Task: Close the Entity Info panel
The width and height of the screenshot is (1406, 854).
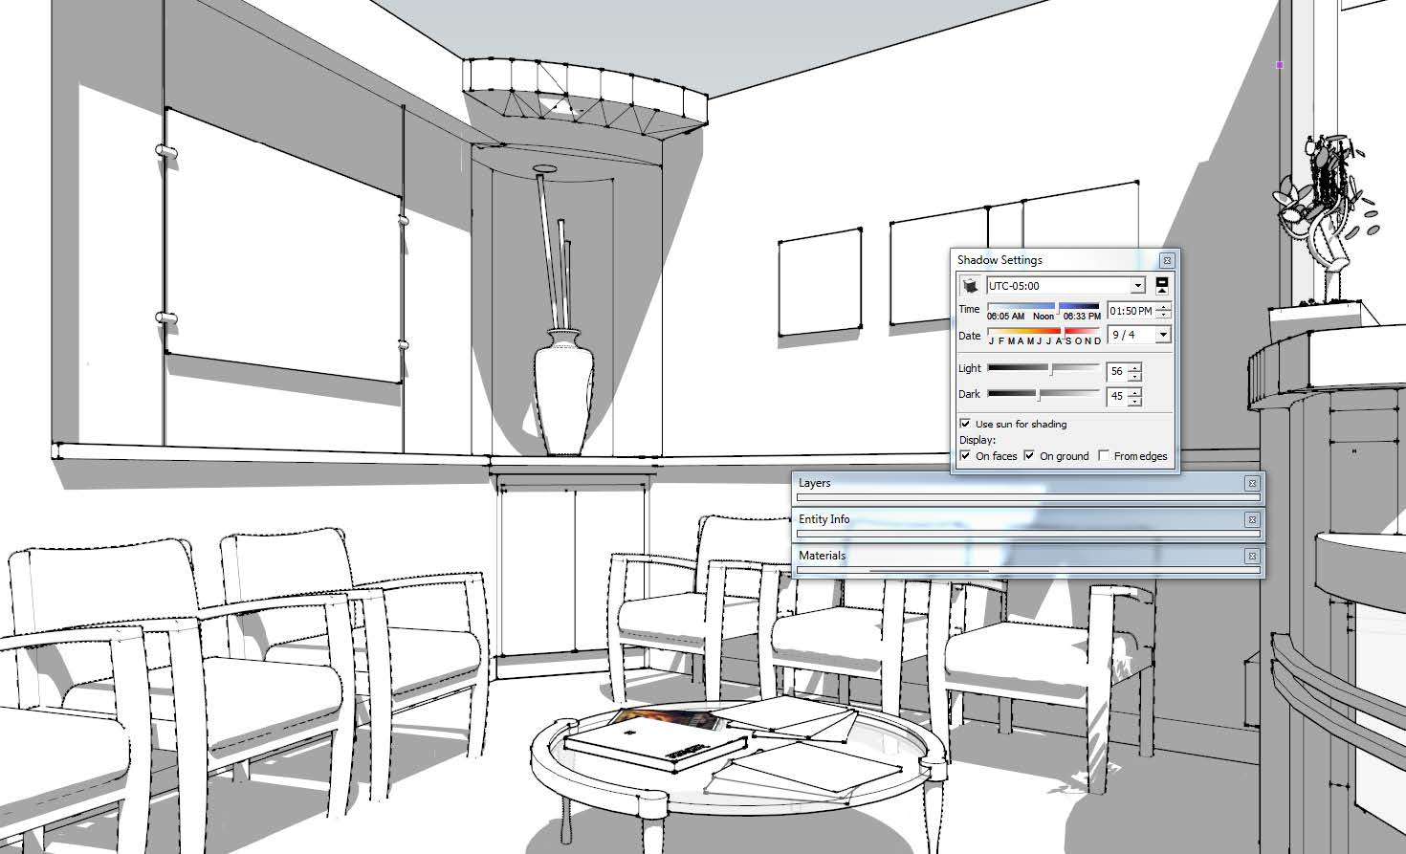Action: point(1251,520)
